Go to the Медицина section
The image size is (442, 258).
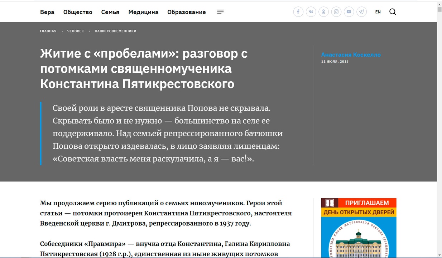pos(143,12)
